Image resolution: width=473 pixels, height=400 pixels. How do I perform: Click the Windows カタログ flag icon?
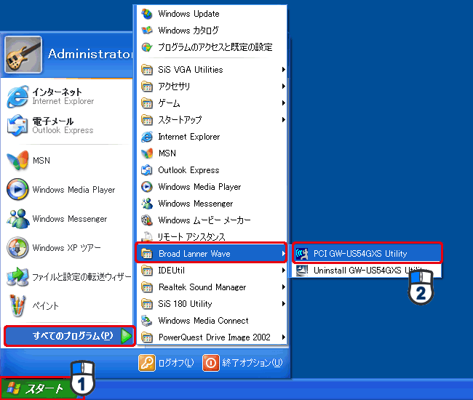pyautogui.click(x=147, y=30)
